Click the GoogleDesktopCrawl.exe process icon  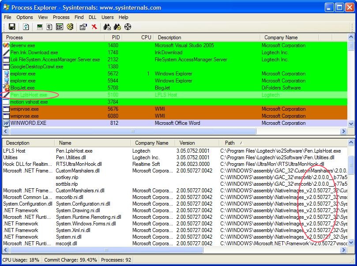[x=6, y=67]
